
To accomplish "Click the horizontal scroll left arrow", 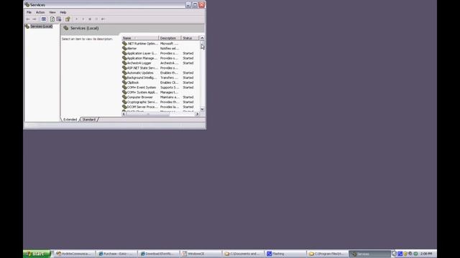I will pos(124,114).
